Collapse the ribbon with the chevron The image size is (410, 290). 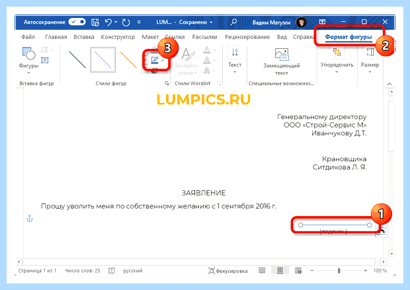389,84
